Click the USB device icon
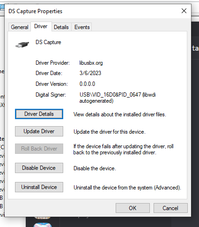This screenshot has width=199, height=227. coord(22,45)
